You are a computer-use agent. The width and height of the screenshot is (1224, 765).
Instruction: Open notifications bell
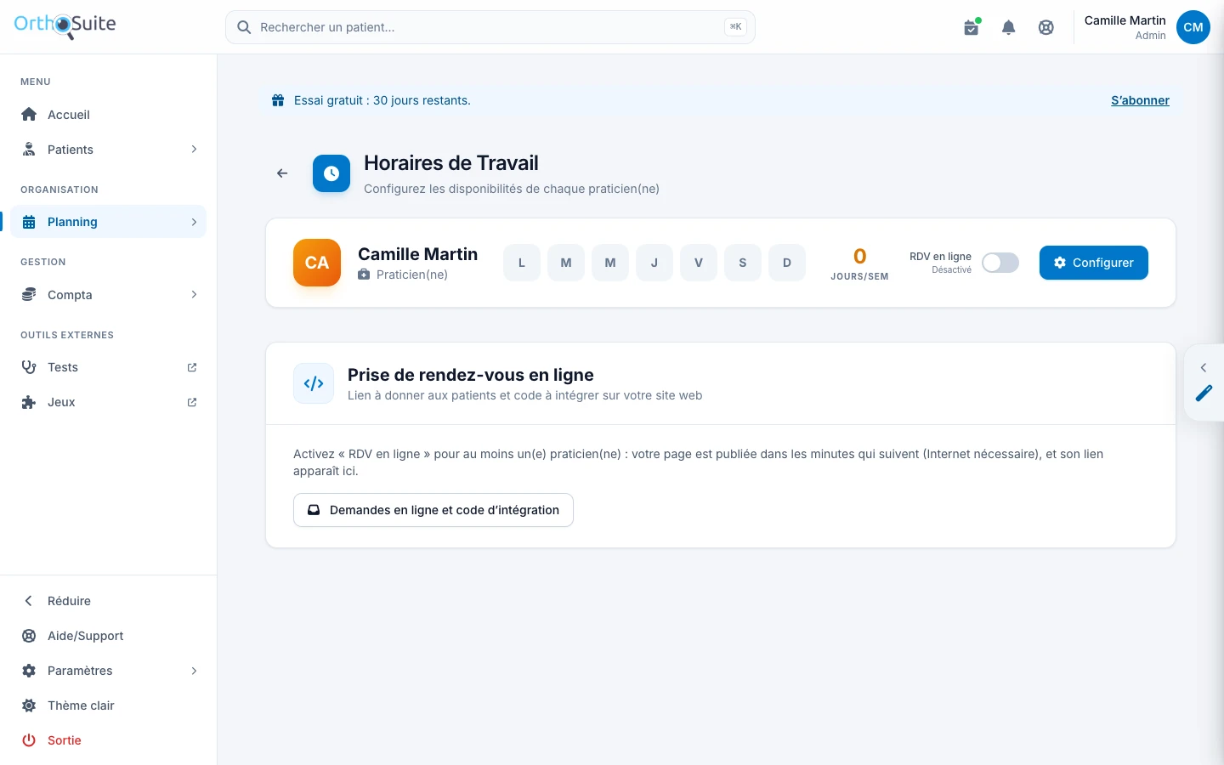[x=1009, y=27]
